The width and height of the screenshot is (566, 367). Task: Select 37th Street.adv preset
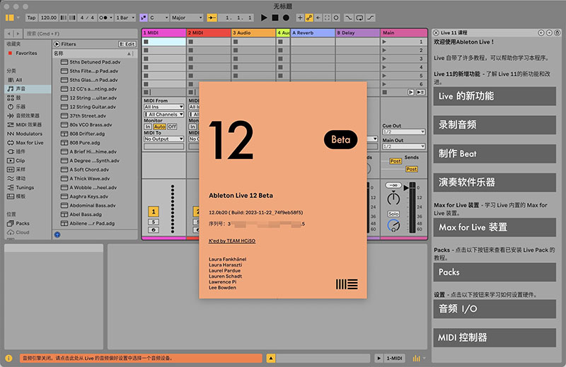tap(88, 116)
